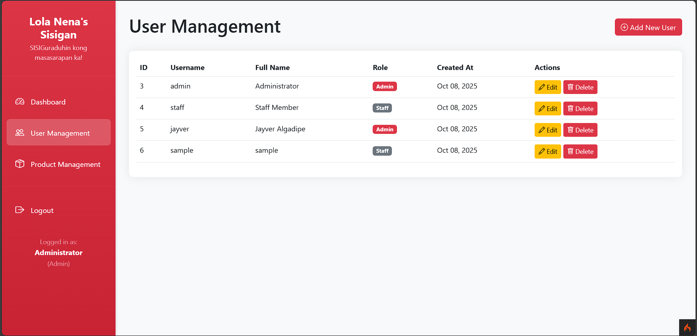
Task: Click the trash icon on sample's Delete button
Action: click(570, 151)
